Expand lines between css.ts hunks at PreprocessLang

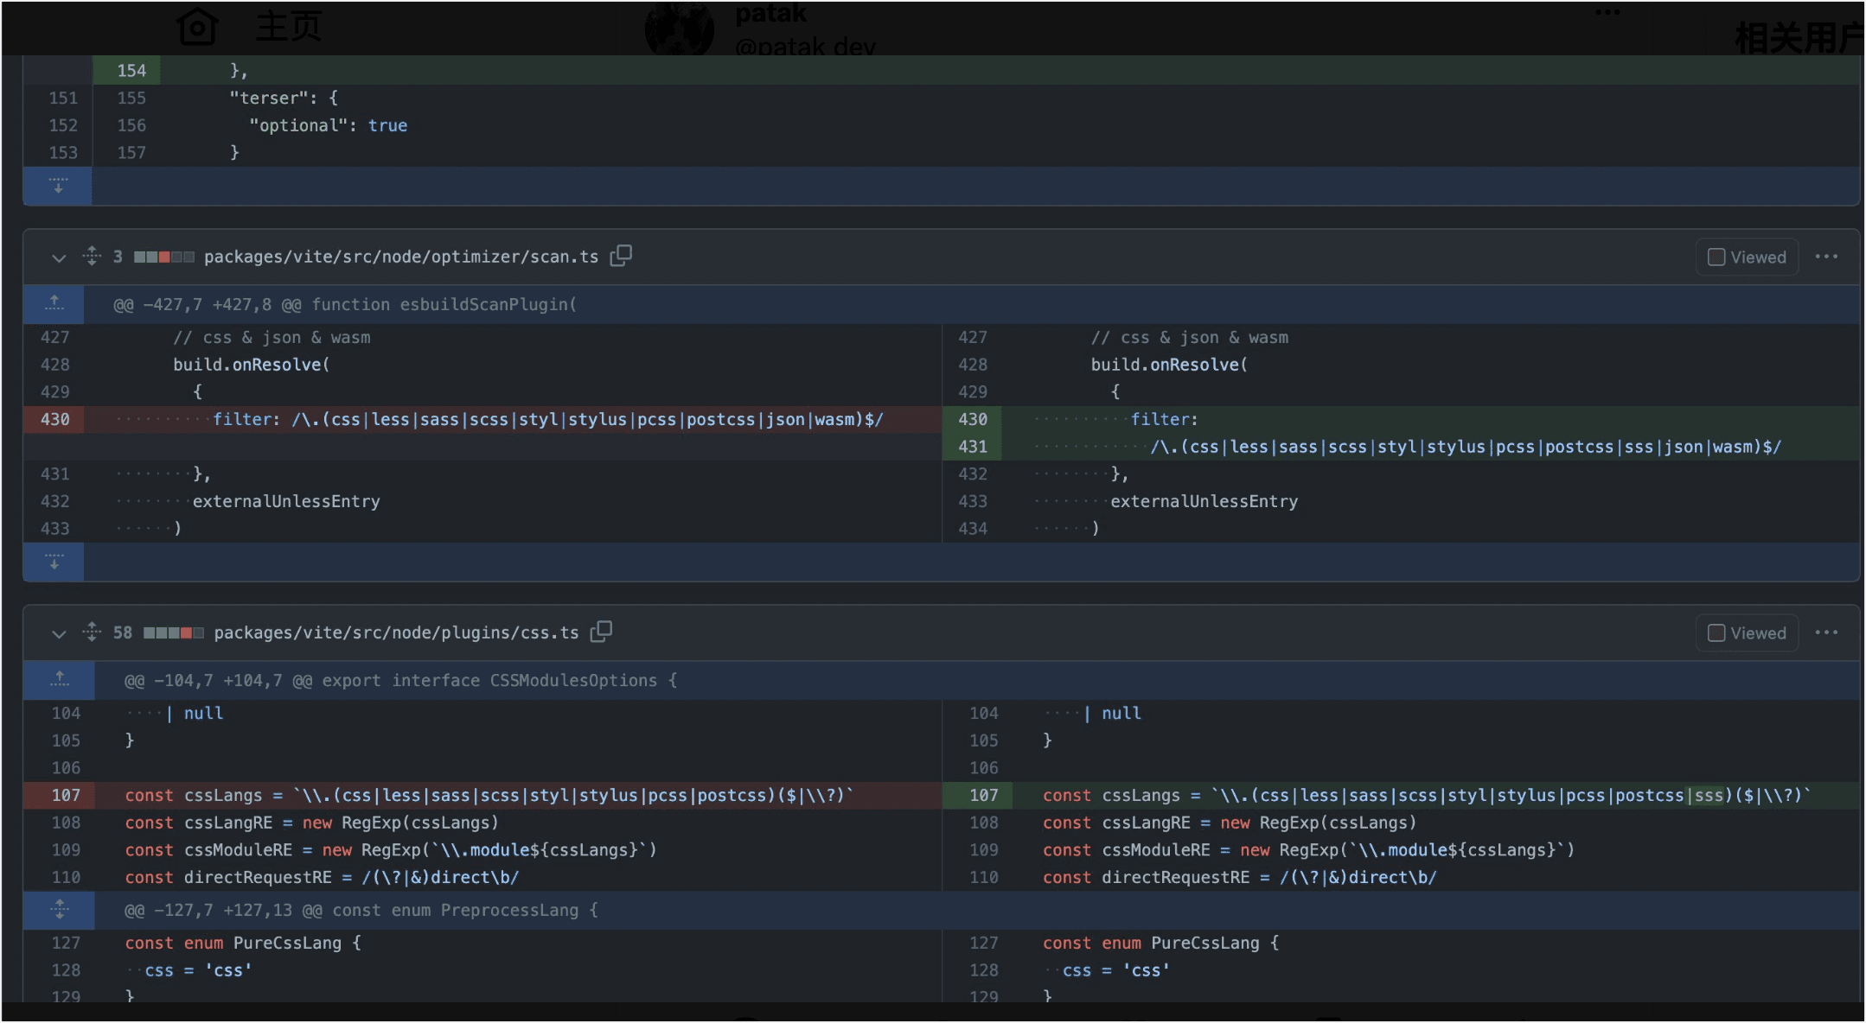click(60, 909)
